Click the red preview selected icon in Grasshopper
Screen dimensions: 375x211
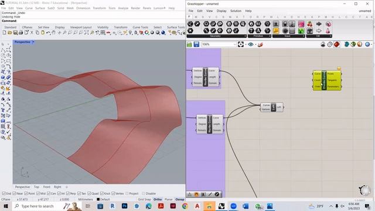337,45
